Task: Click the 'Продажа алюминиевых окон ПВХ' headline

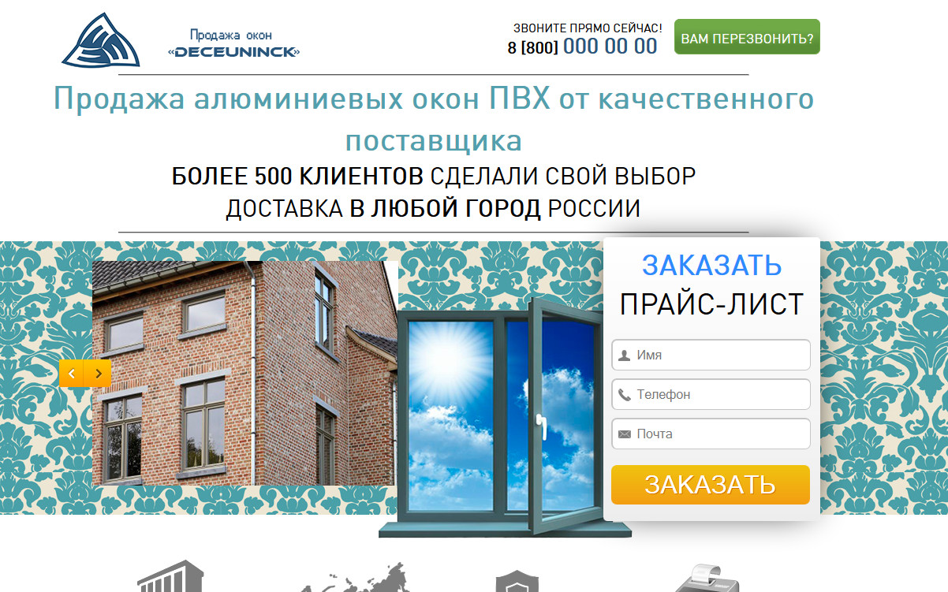Action: coord(434,119)
